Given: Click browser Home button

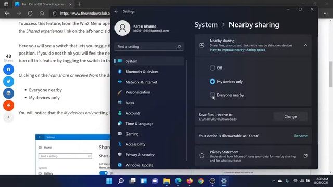Looking at the screenshot, I should pos(42,13).
